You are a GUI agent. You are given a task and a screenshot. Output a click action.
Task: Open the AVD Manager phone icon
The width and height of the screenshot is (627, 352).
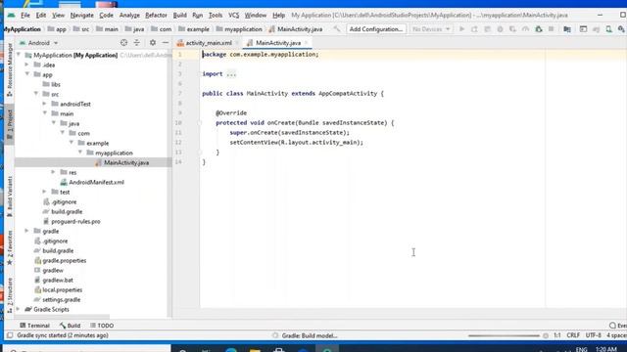tap(608, 29)
